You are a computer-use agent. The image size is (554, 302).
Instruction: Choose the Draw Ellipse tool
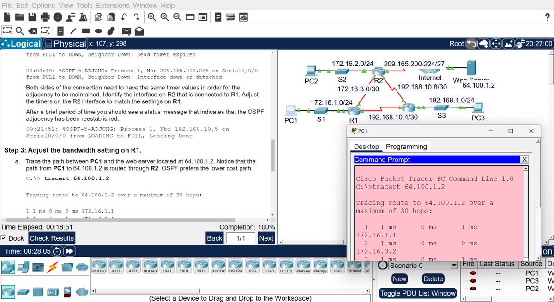[98, 31]
